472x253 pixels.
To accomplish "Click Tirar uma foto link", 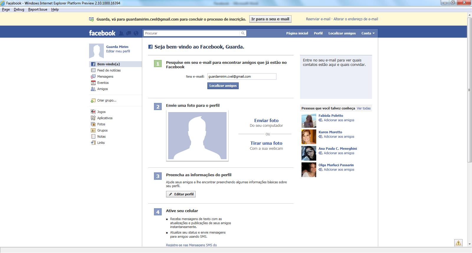I will [266, 143].
